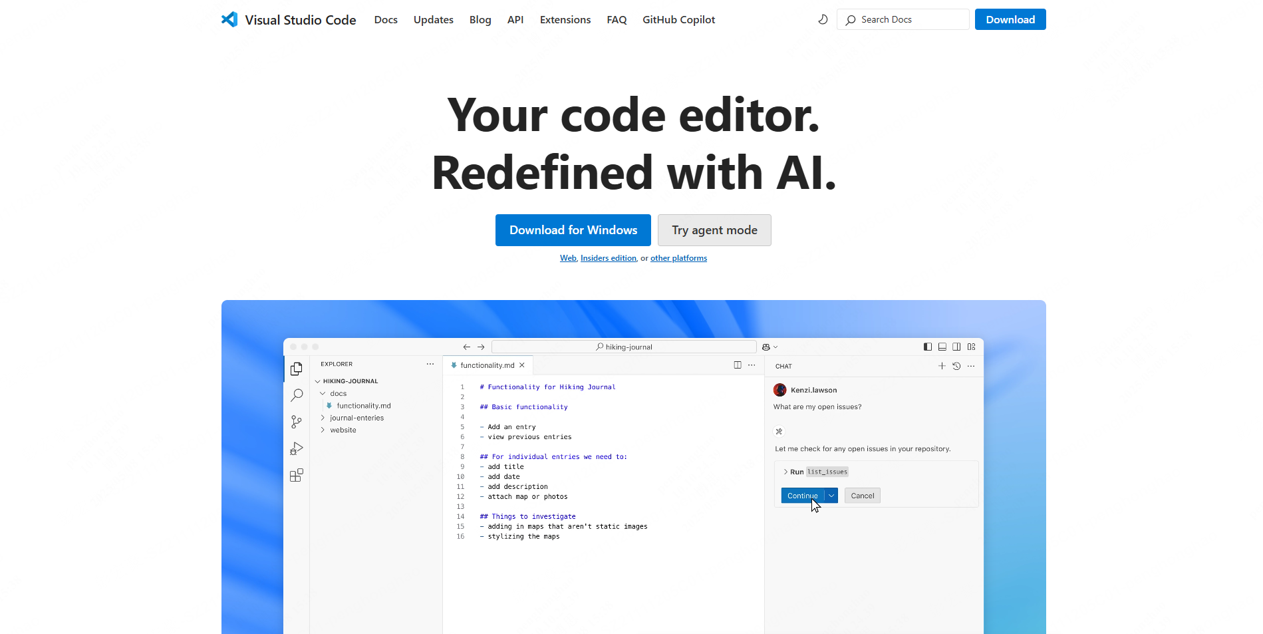Viewport: 1263px width, 634px height.
Task: Click the Download for Windows button
Action: pos(573,230)
